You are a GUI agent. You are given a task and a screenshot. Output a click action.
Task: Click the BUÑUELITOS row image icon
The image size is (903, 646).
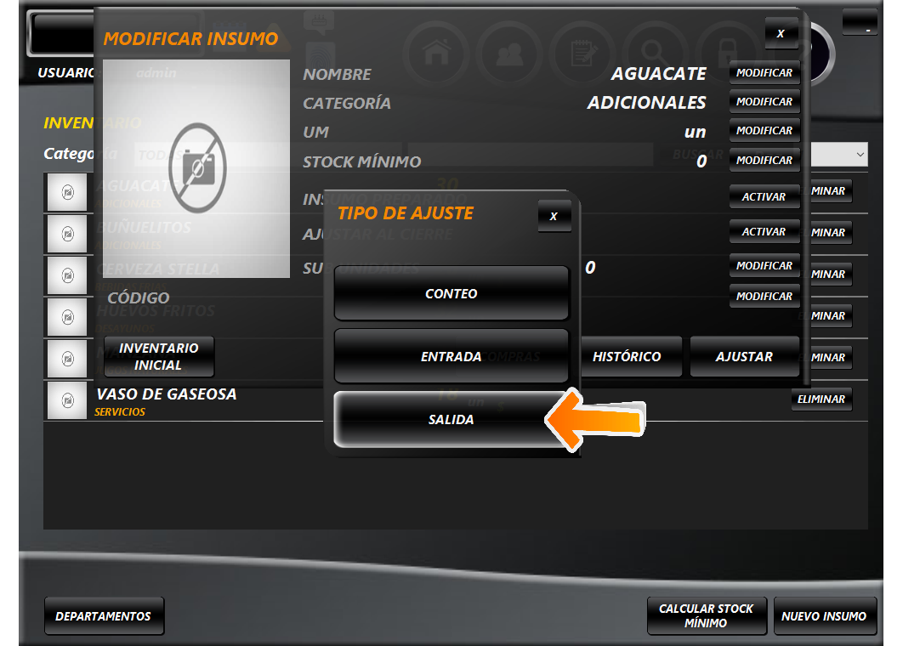pos(68,233)
